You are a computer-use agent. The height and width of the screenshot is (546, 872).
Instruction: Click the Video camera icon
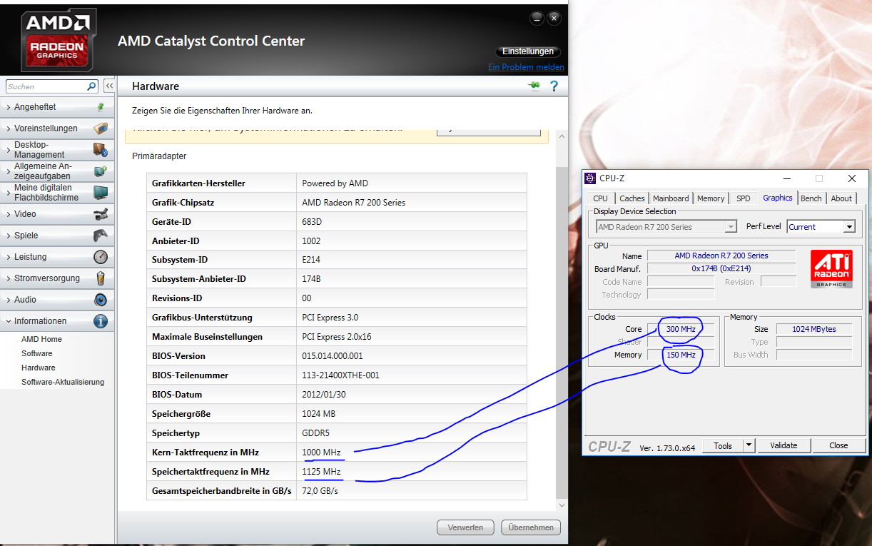[101, 214]
